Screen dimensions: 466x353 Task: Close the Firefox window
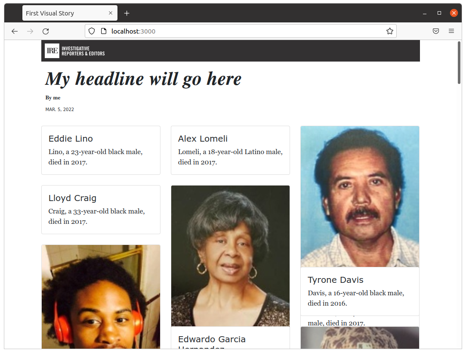click(x=454, y=13)
